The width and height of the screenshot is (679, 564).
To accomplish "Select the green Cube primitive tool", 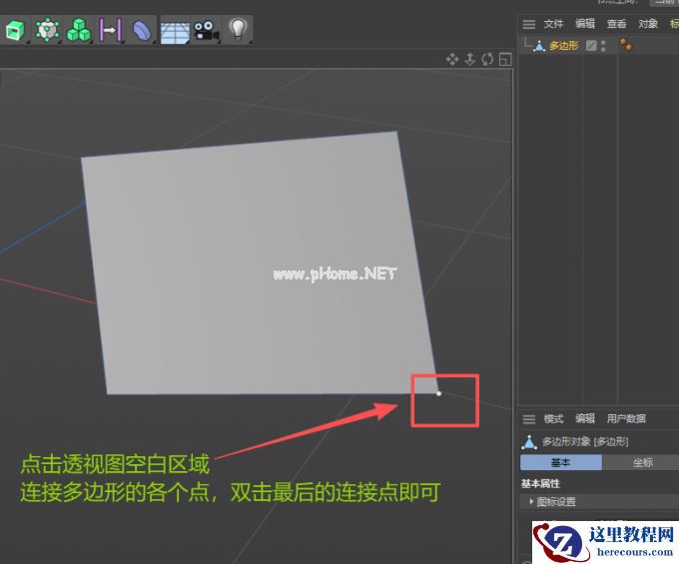I will pyautogui.click(x=14, y=30).
